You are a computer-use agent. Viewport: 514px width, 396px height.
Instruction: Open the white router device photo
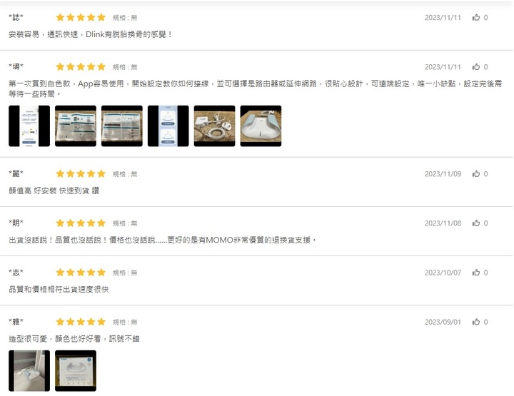[x=261, y=126]
